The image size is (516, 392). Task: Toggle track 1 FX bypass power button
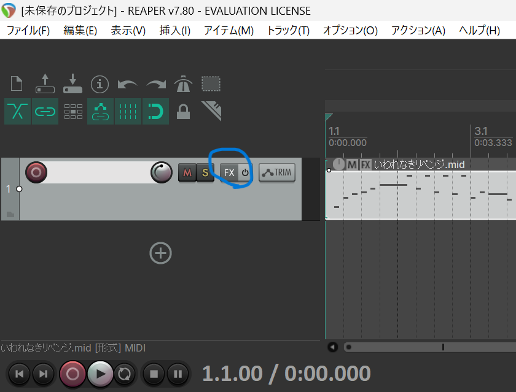click(245, 172)
